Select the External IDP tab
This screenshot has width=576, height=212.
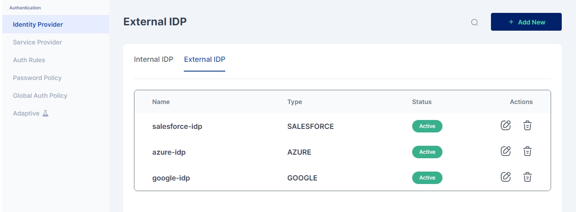pos(204,59)
